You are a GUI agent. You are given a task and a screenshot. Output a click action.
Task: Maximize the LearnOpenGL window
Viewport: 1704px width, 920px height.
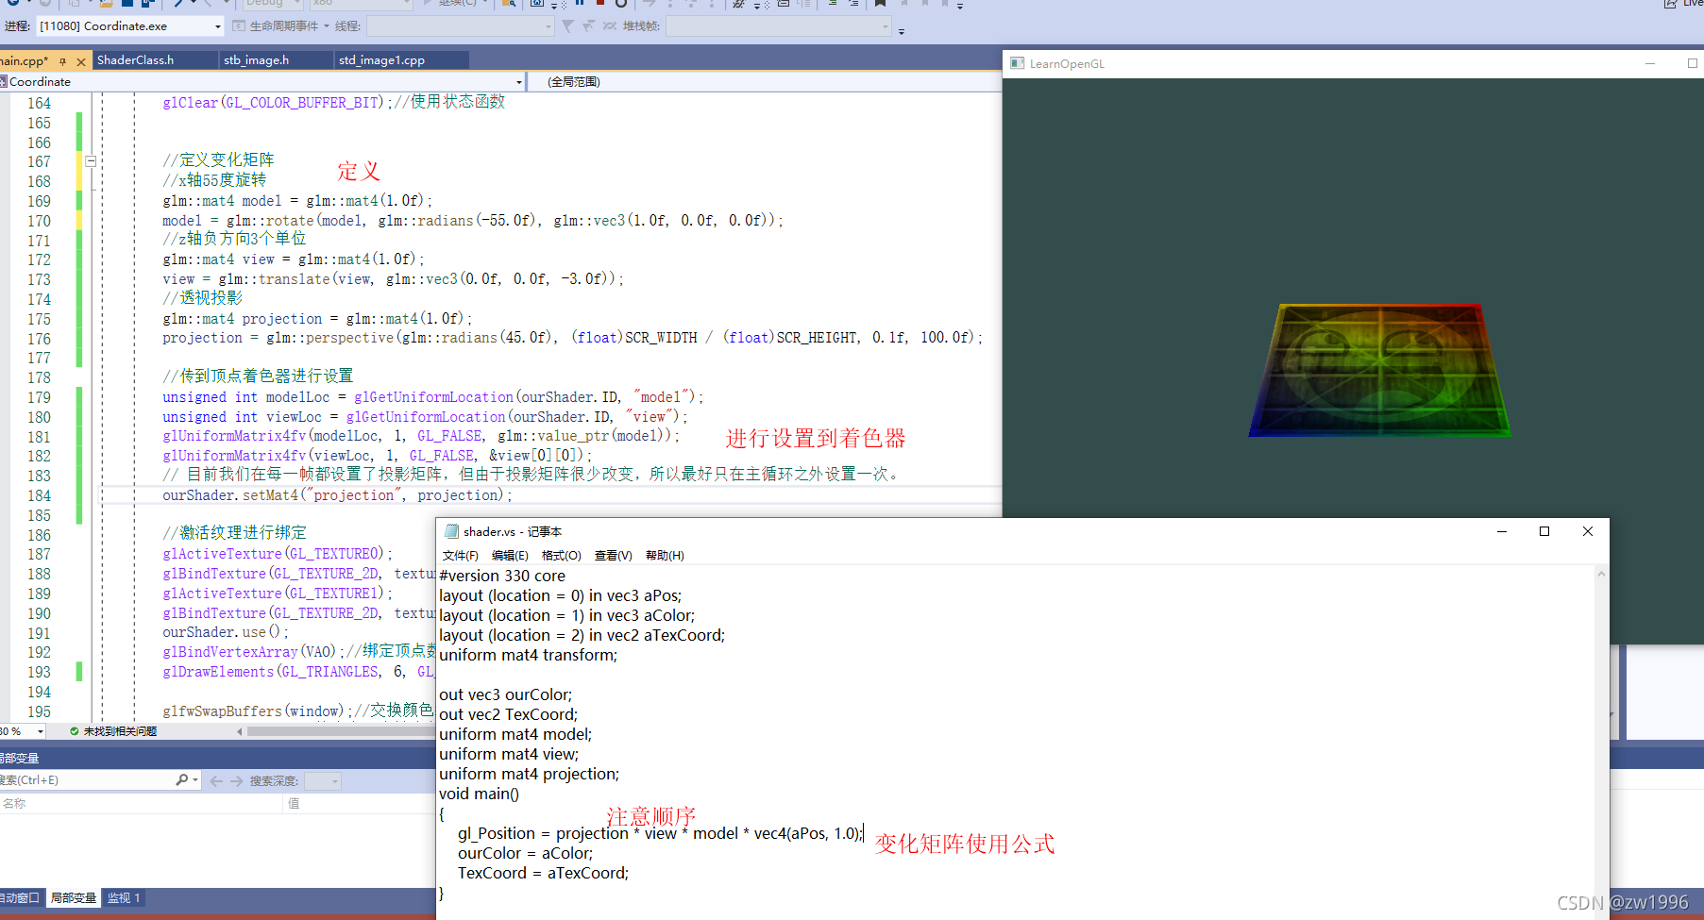pyautogui.click(x=1692, y=63)
